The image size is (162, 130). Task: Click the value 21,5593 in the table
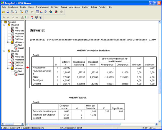[x=124, y=77]
